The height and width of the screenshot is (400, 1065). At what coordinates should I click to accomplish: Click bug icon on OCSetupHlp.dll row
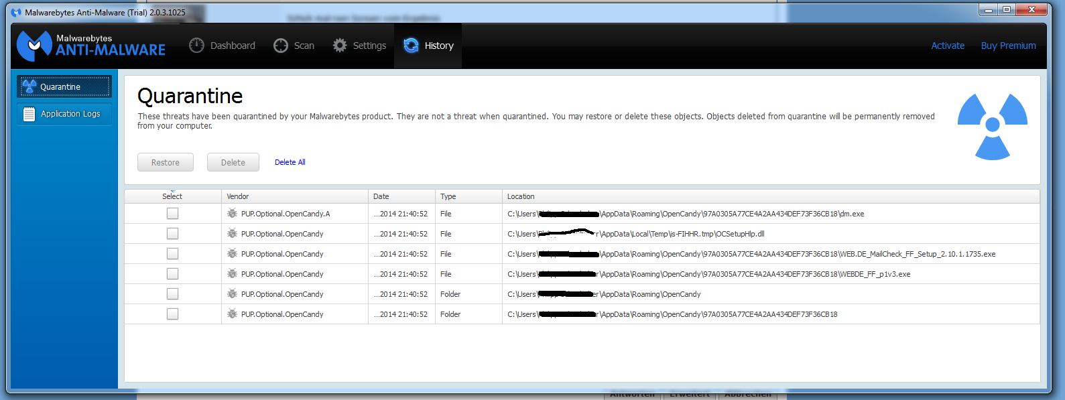[x=232, y=233]
